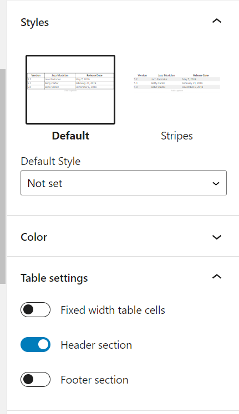This screenshot has width=239, height=414.
Task: Toggle Fixed width table cells switch
Action: coord(35,310)
